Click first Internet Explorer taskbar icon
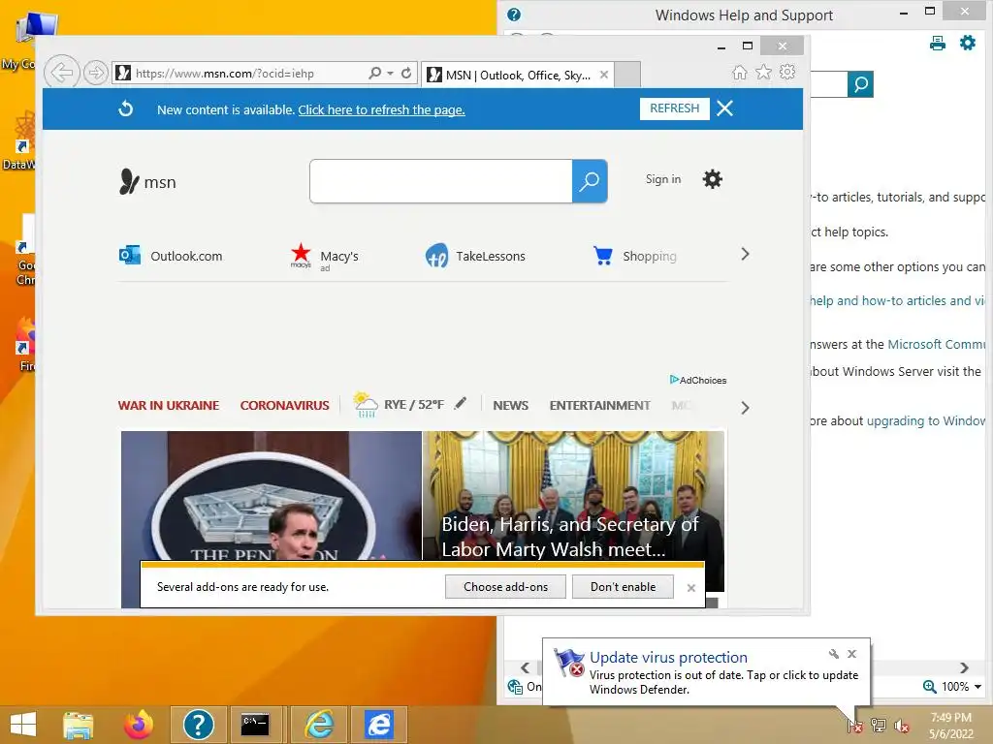 click(318, 725)
